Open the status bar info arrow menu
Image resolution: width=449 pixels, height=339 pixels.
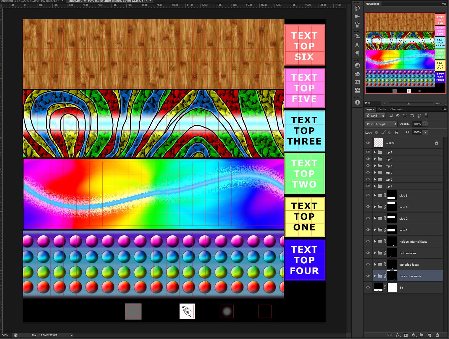(71, 335)
